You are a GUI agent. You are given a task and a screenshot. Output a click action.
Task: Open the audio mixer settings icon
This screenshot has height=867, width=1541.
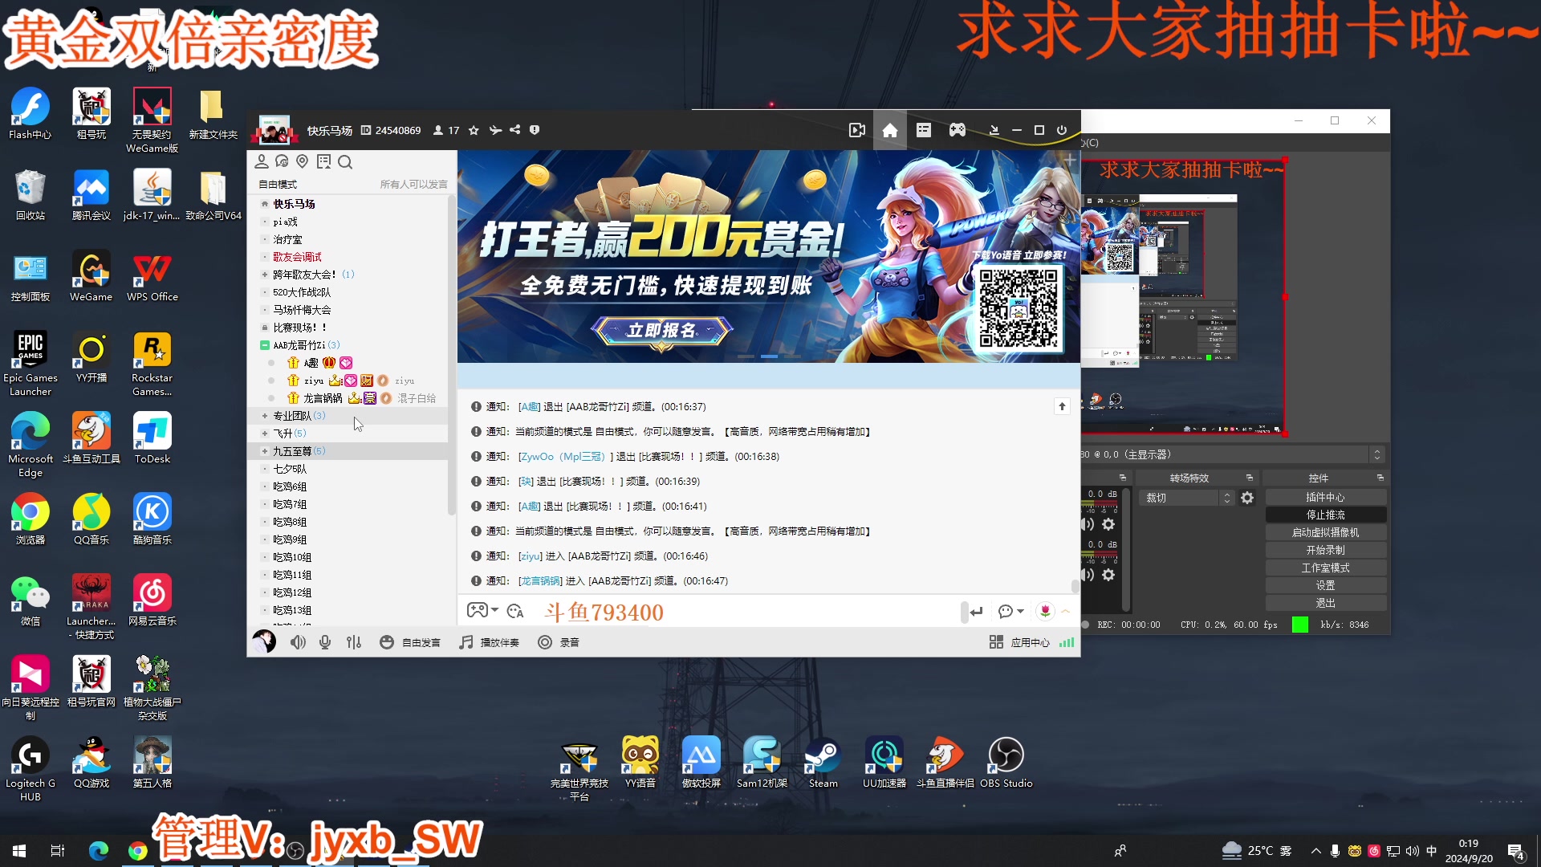click(x=354, y=642)
